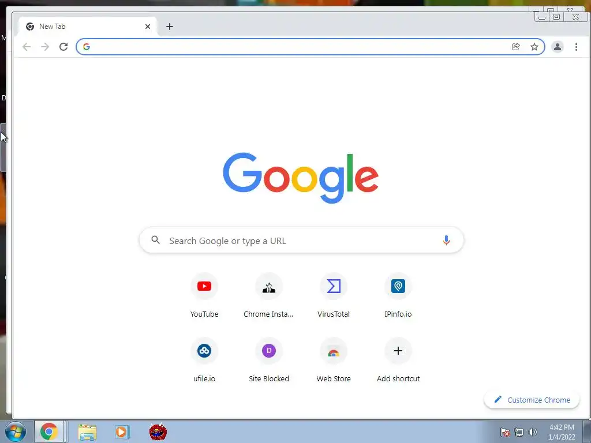The image size is (591, 443).
Task: Click the Google icon in address bar
Action: point(87,47)
